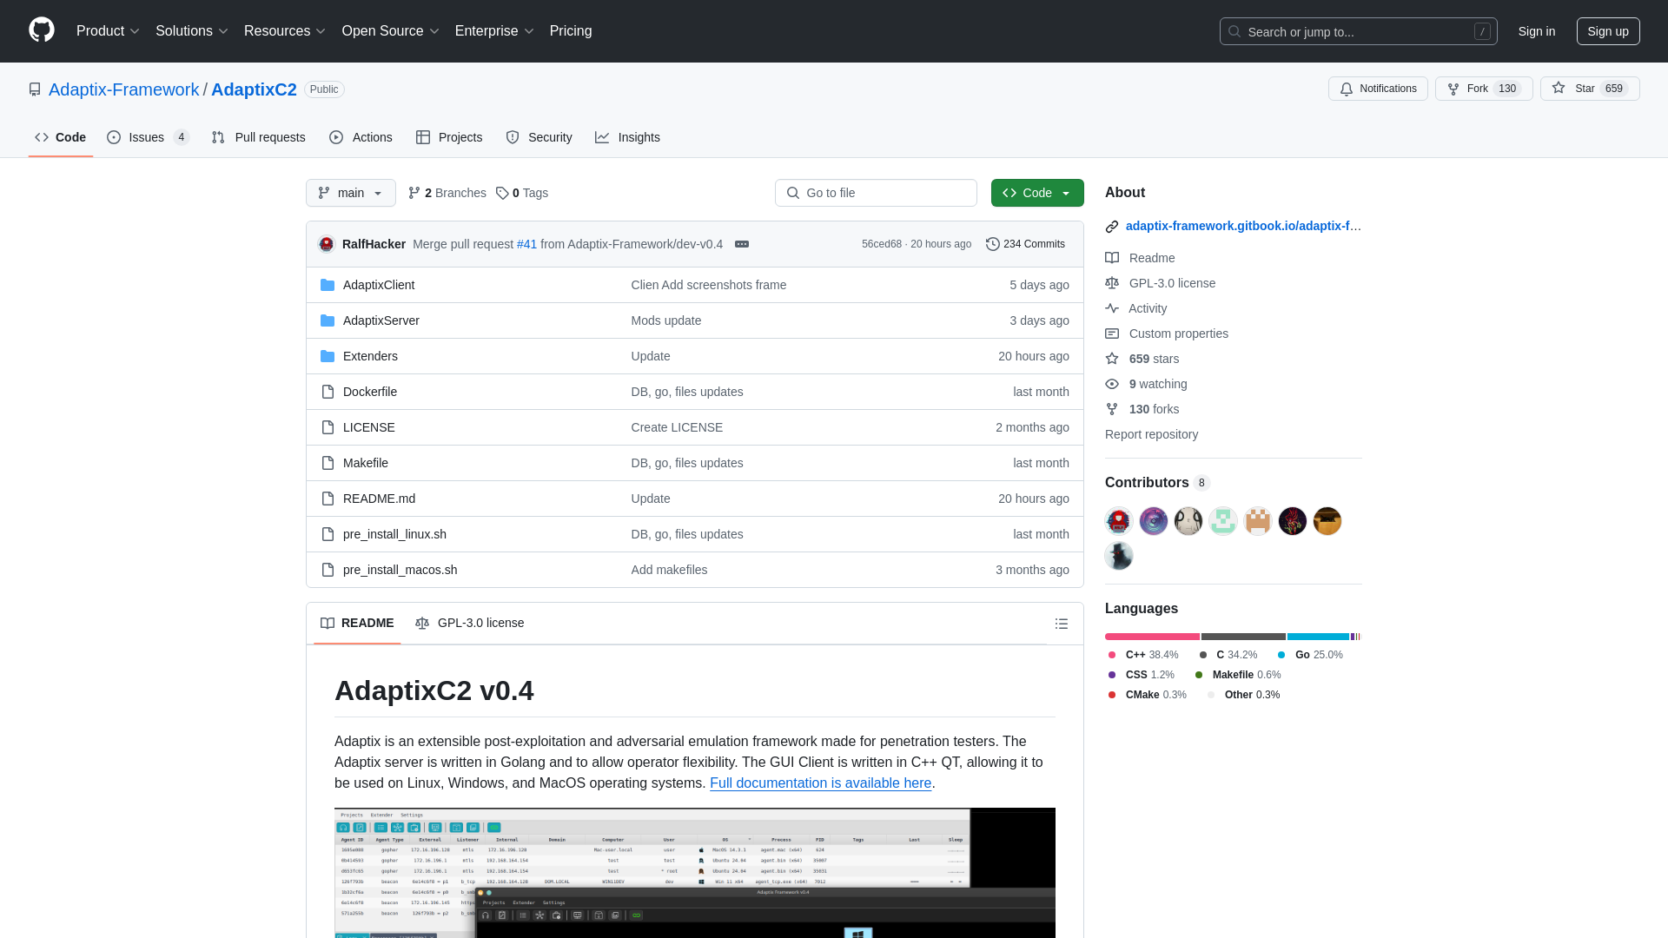Click the Sign in link
Viewport: 1668px width, 938px height.
click(x=1537, y=31)
